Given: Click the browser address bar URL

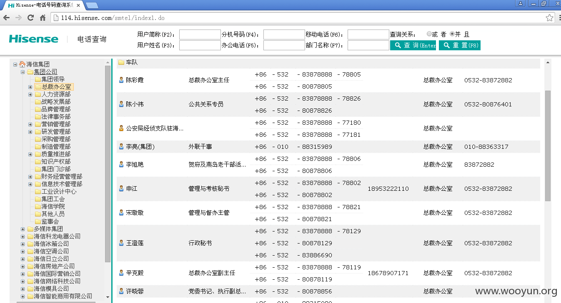Looking at the screenshot, I should [x=113, y=18].
